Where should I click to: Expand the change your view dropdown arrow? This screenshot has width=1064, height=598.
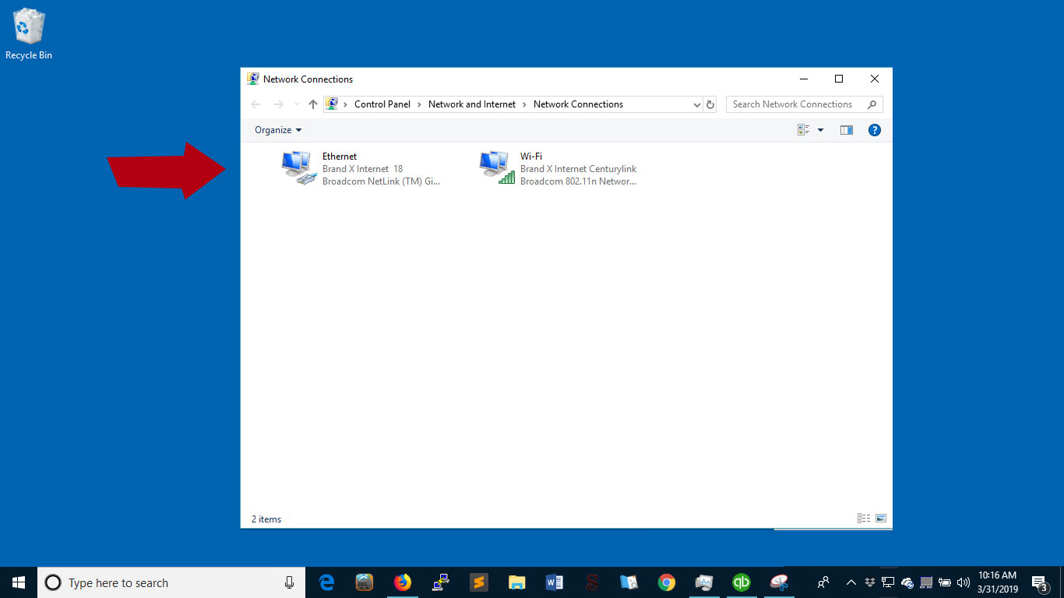pos(820,130)
